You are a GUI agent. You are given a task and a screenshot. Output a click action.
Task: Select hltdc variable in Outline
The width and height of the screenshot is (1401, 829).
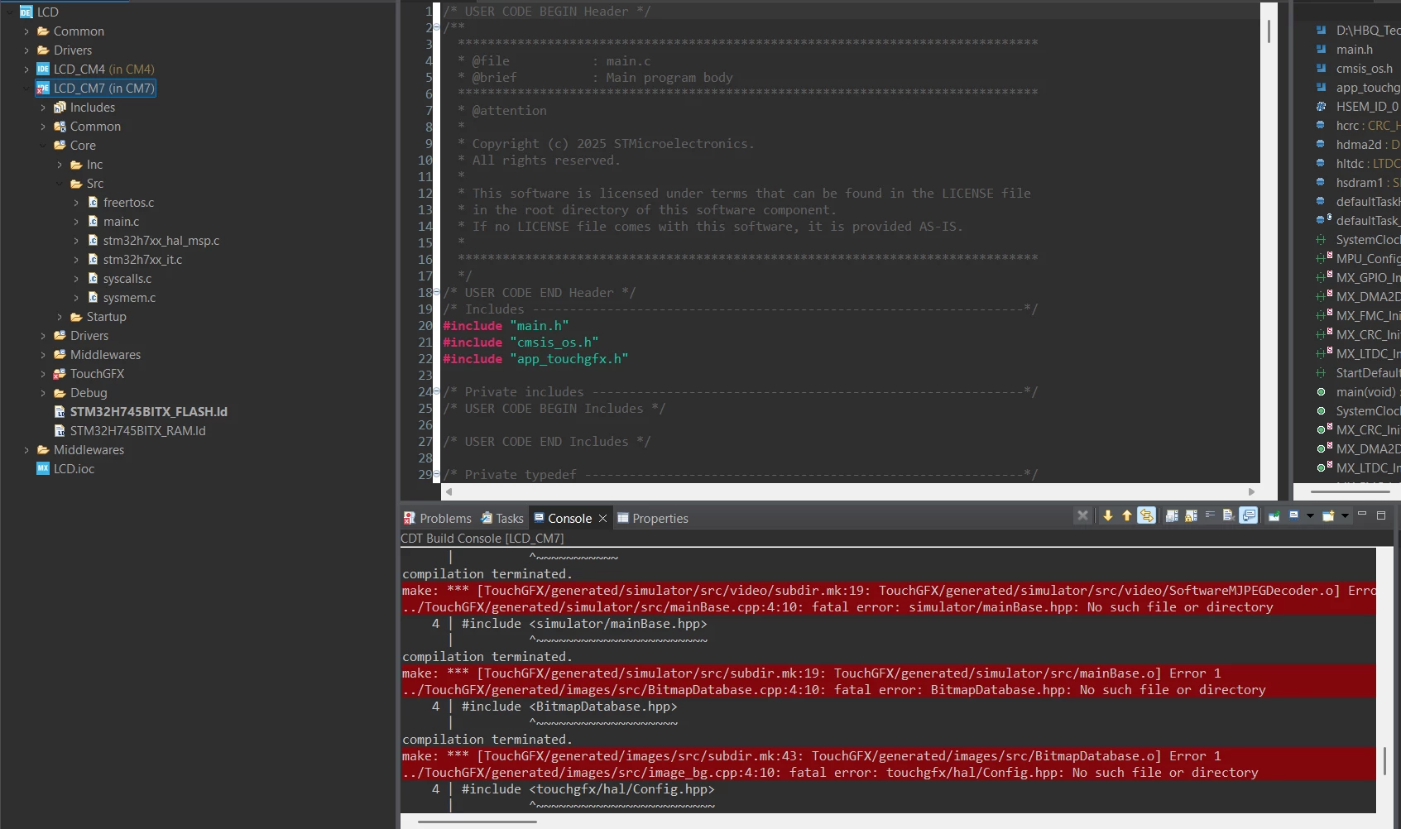(x=1357, y=164)
